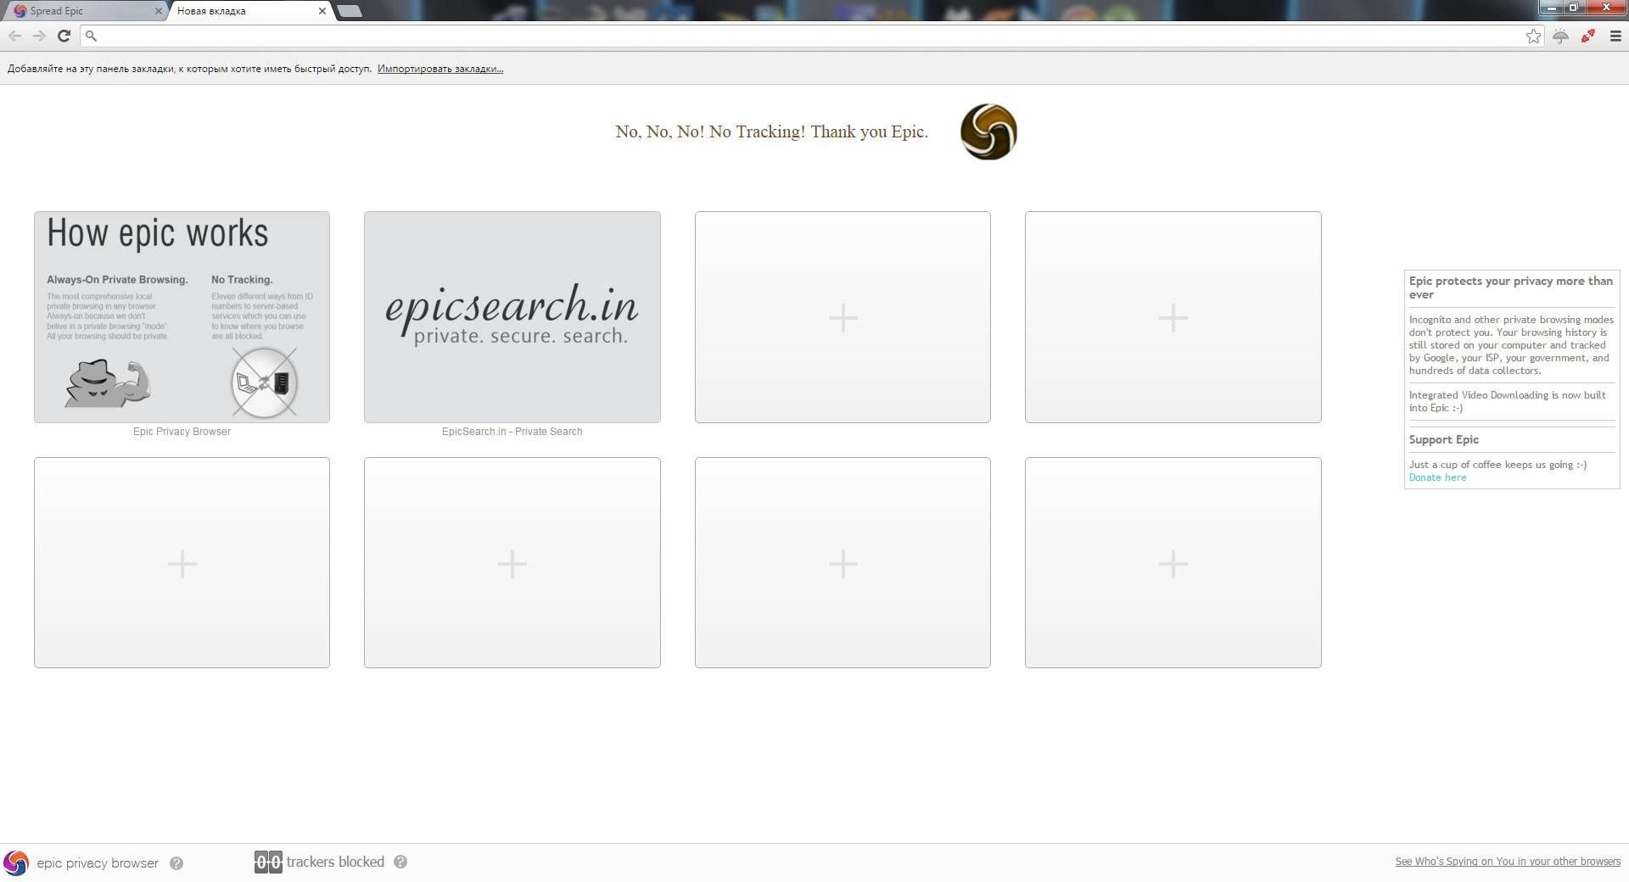Restore down the browser window

(1574, 8)
